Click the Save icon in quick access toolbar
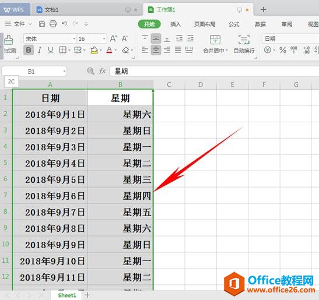319x300 pixels. click(42, 24)
